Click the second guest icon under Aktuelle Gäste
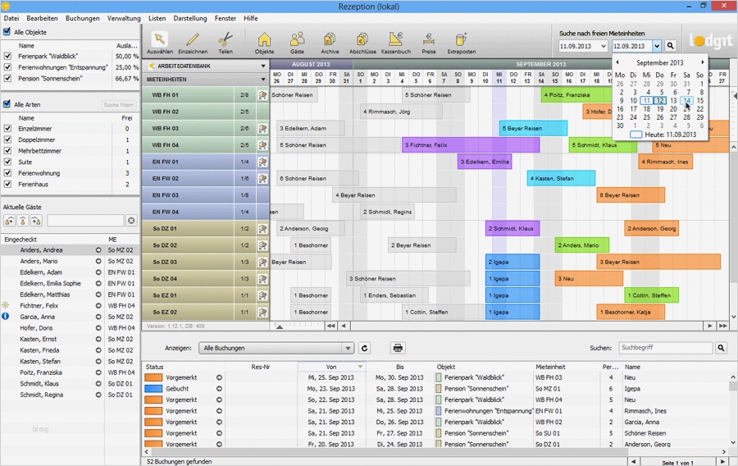Screen dimensions: 738x466 click(x=23, y=221)
